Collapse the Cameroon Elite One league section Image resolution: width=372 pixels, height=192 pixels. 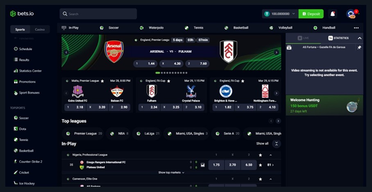coord(271,179)
